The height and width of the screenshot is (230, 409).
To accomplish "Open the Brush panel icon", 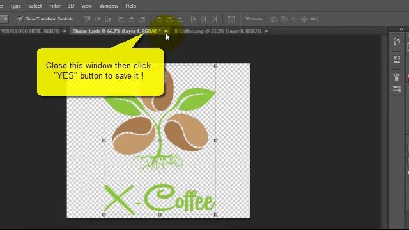I will point(397,77).
